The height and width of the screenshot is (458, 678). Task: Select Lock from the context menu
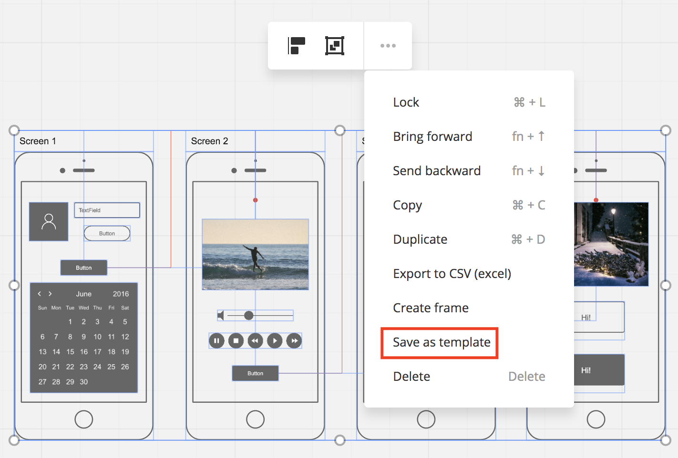tap(406, 102)
